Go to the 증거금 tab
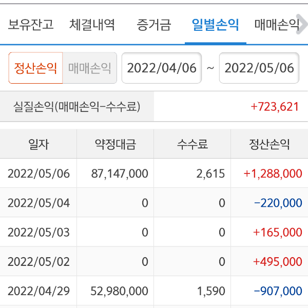Image resolution: width=308 pixels, height=308 pixels. point(154,25)
